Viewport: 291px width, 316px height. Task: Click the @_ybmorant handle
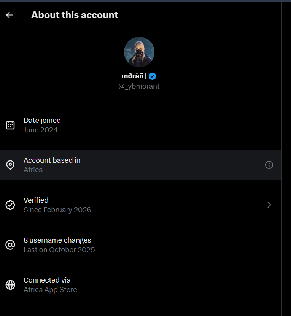(x=139, y=86)
